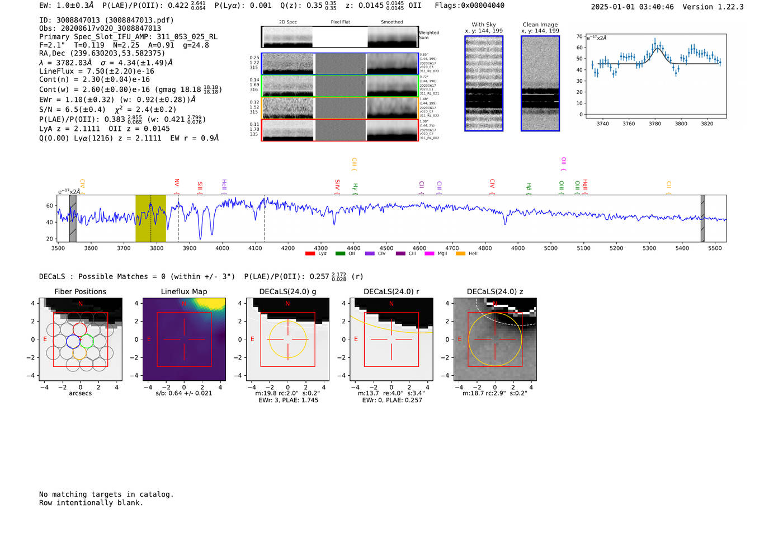The image size is (783, 533).
Task: Click the 'Flags:0x00004040' header text
Action: 470,6
